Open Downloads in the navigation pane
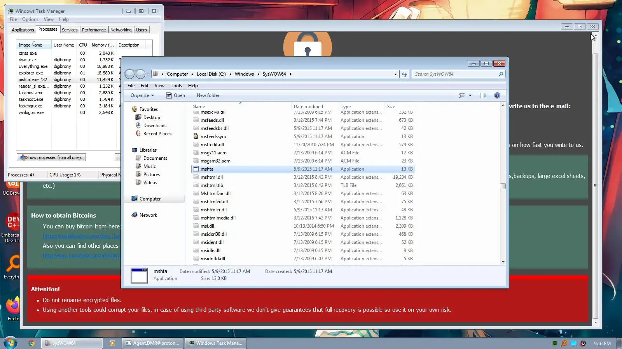The image size is (622, 349). point(155,126)
